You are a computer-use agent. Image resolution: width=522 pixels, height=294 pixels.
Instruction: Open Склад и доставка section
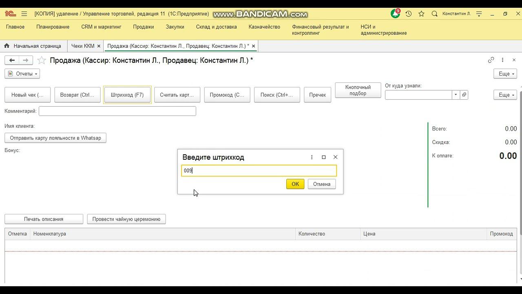point(216,27)
